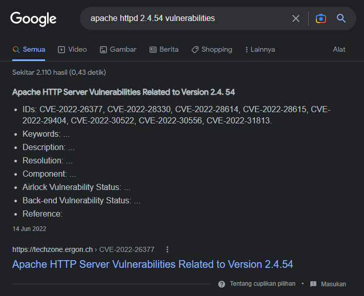Image resolution: width=364 pixels, height=296 pixels.
Task: Click the Airlock Vulnerability Status line
Action: (x=76, y=187)
